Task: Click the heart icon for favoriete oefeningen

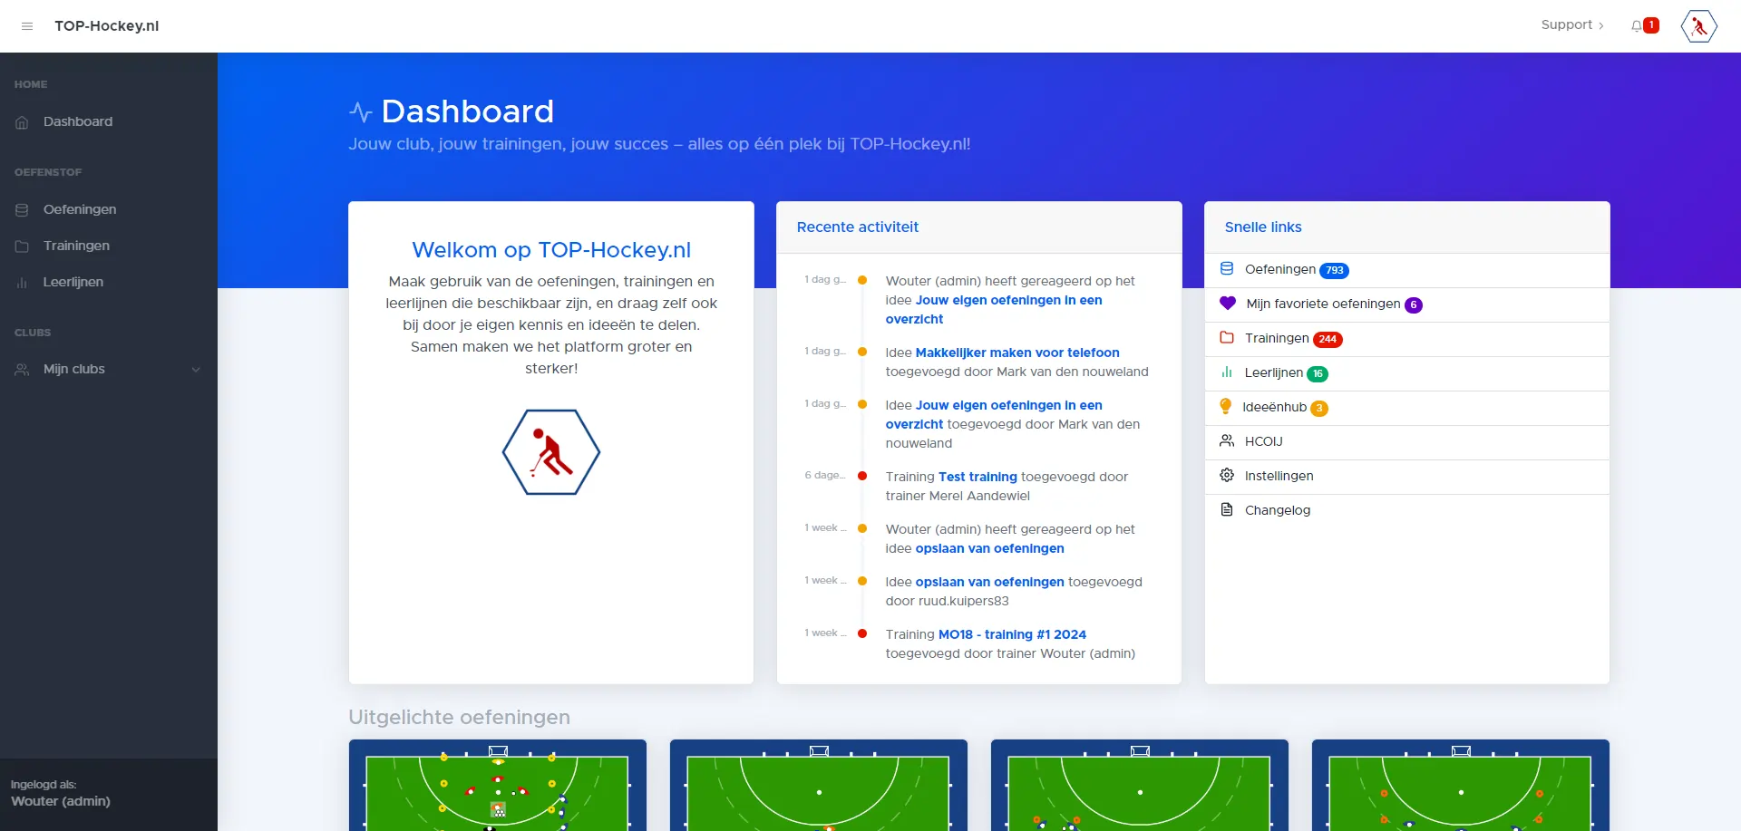Action: (1228, 304)
